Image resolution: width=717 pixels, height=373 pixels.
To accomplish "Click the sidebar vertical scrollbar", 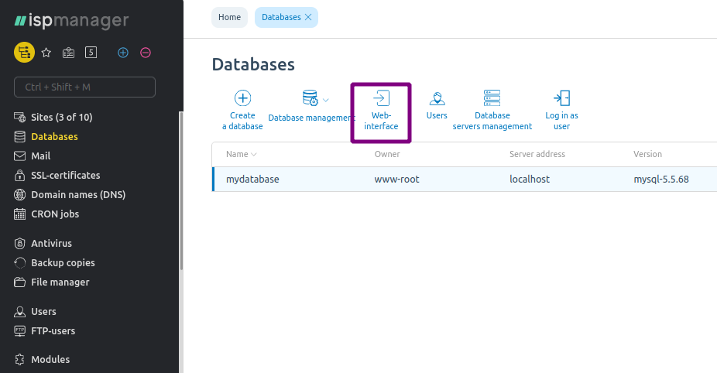I will tap(181, 191).
